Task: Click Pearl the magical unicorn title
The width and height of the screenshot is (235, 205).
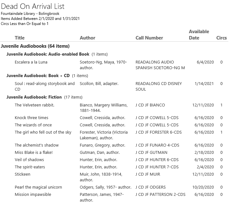Action: point(38,187)
